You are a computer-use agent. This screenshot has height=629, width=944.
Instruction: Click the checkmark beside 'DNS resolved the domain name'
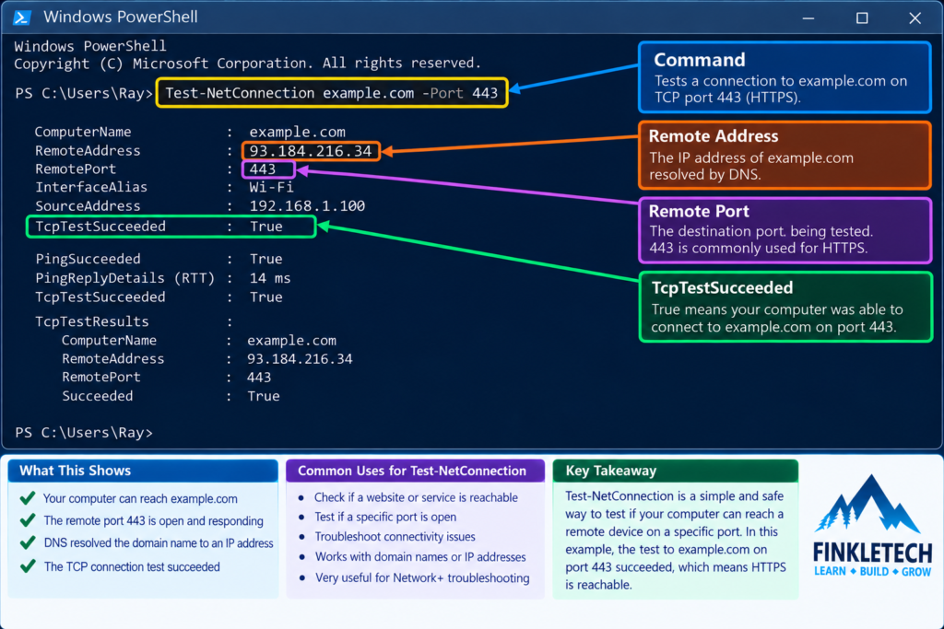point(27,542)
